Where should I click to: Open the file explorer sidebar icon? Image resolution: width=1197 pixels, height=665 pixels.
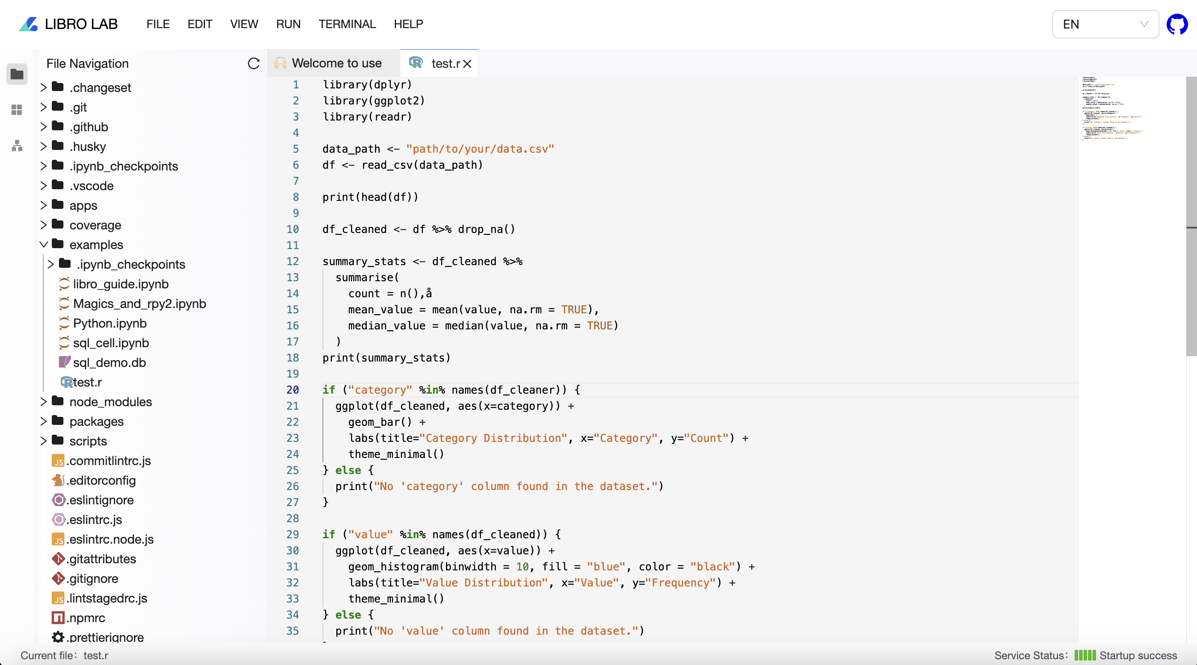tap(17, 74)
